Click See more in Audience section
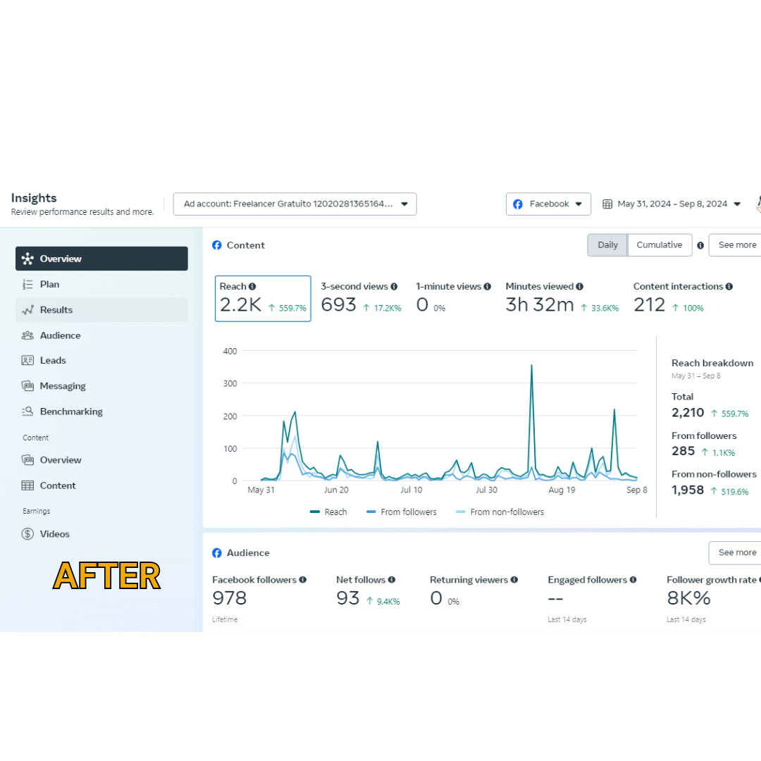The width and height of the screenshot is (761, 761). pos(736,553)
